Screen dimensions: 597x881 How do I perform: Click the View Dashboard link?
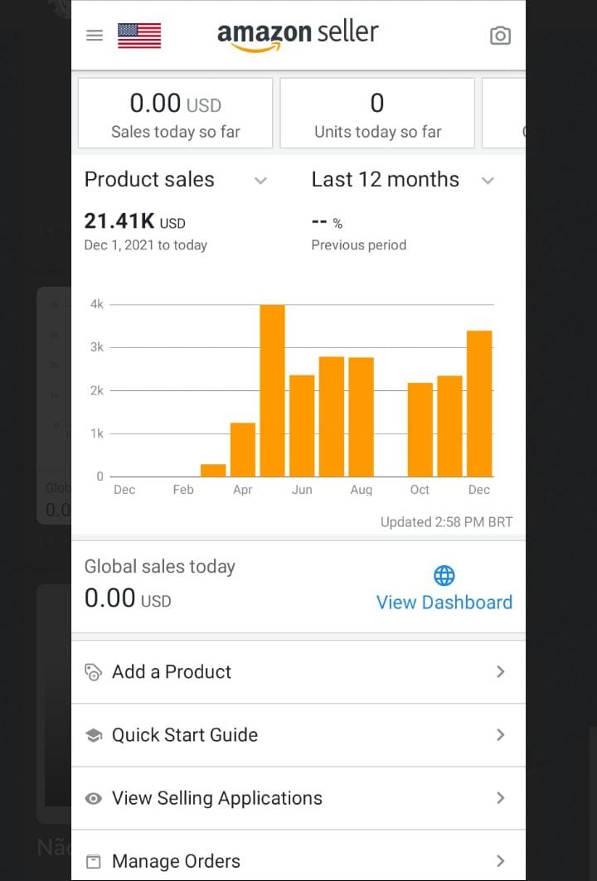(x=444, y=603)
